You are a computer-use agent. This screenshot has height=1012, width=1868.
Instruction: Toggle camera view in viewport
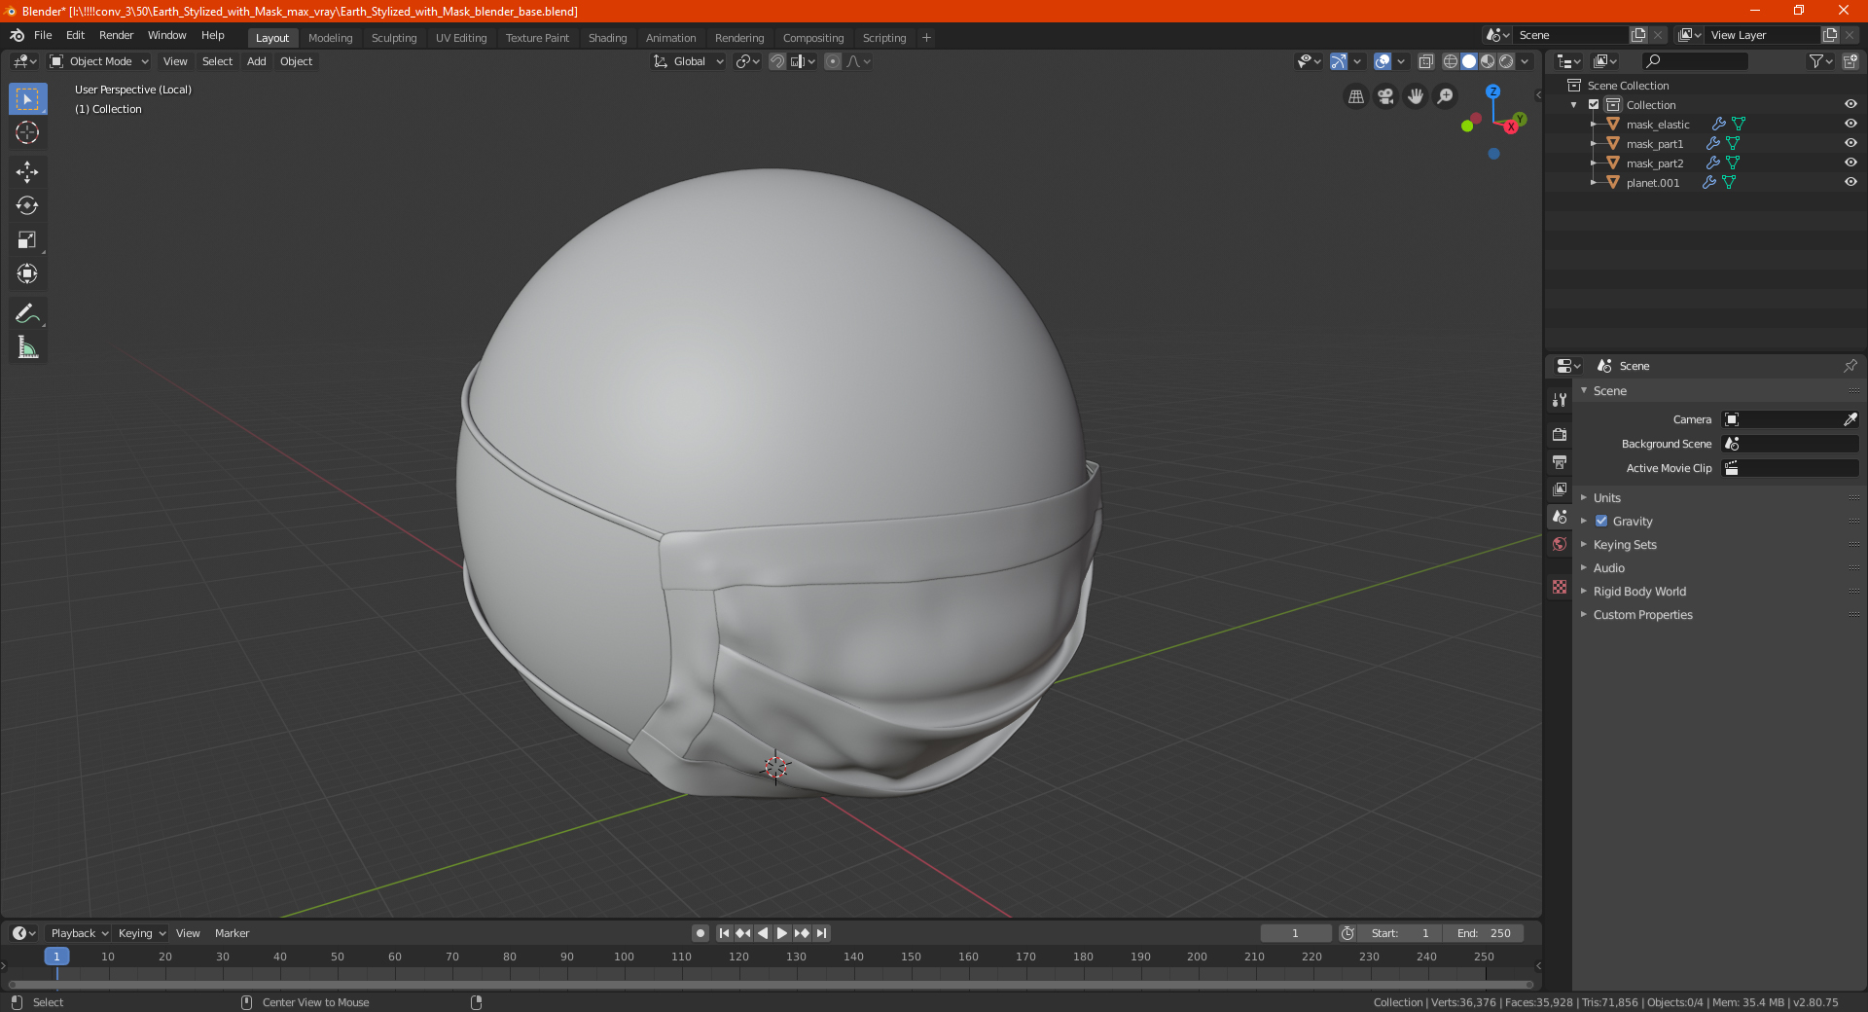[1385, 96]
